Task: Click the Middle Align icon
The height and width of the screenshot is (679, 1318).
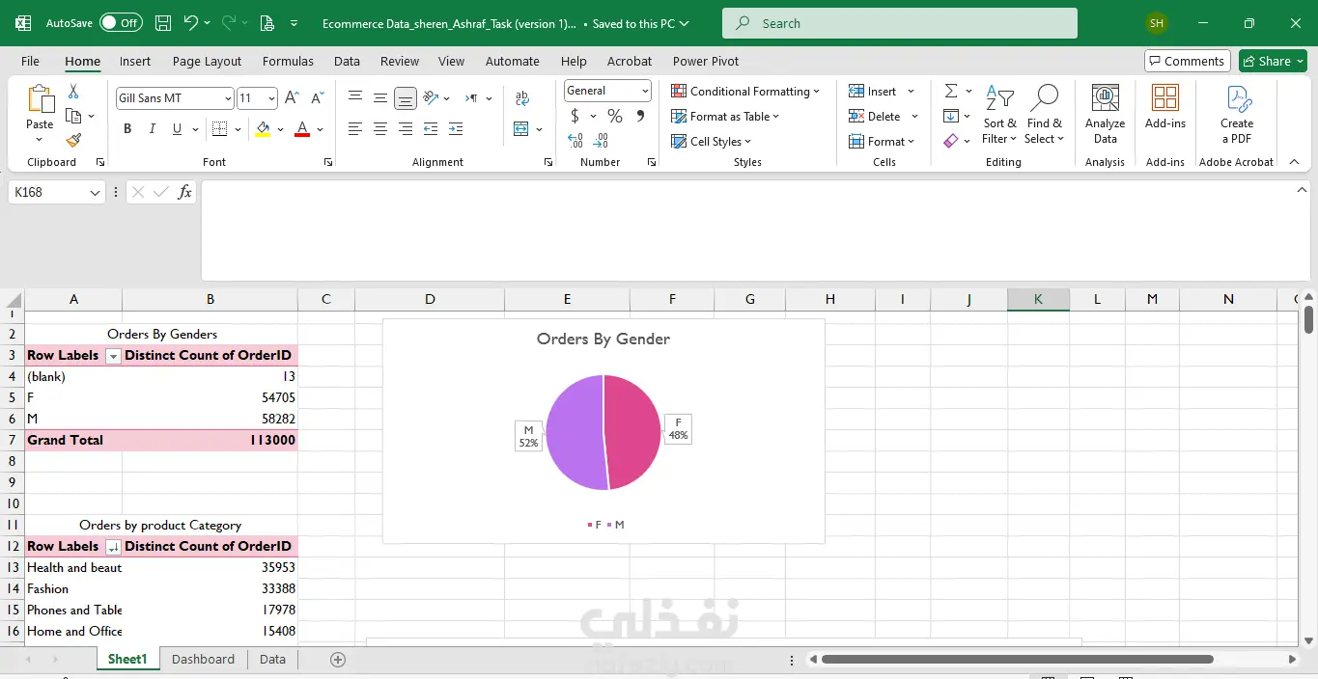Action: [380, 97]
